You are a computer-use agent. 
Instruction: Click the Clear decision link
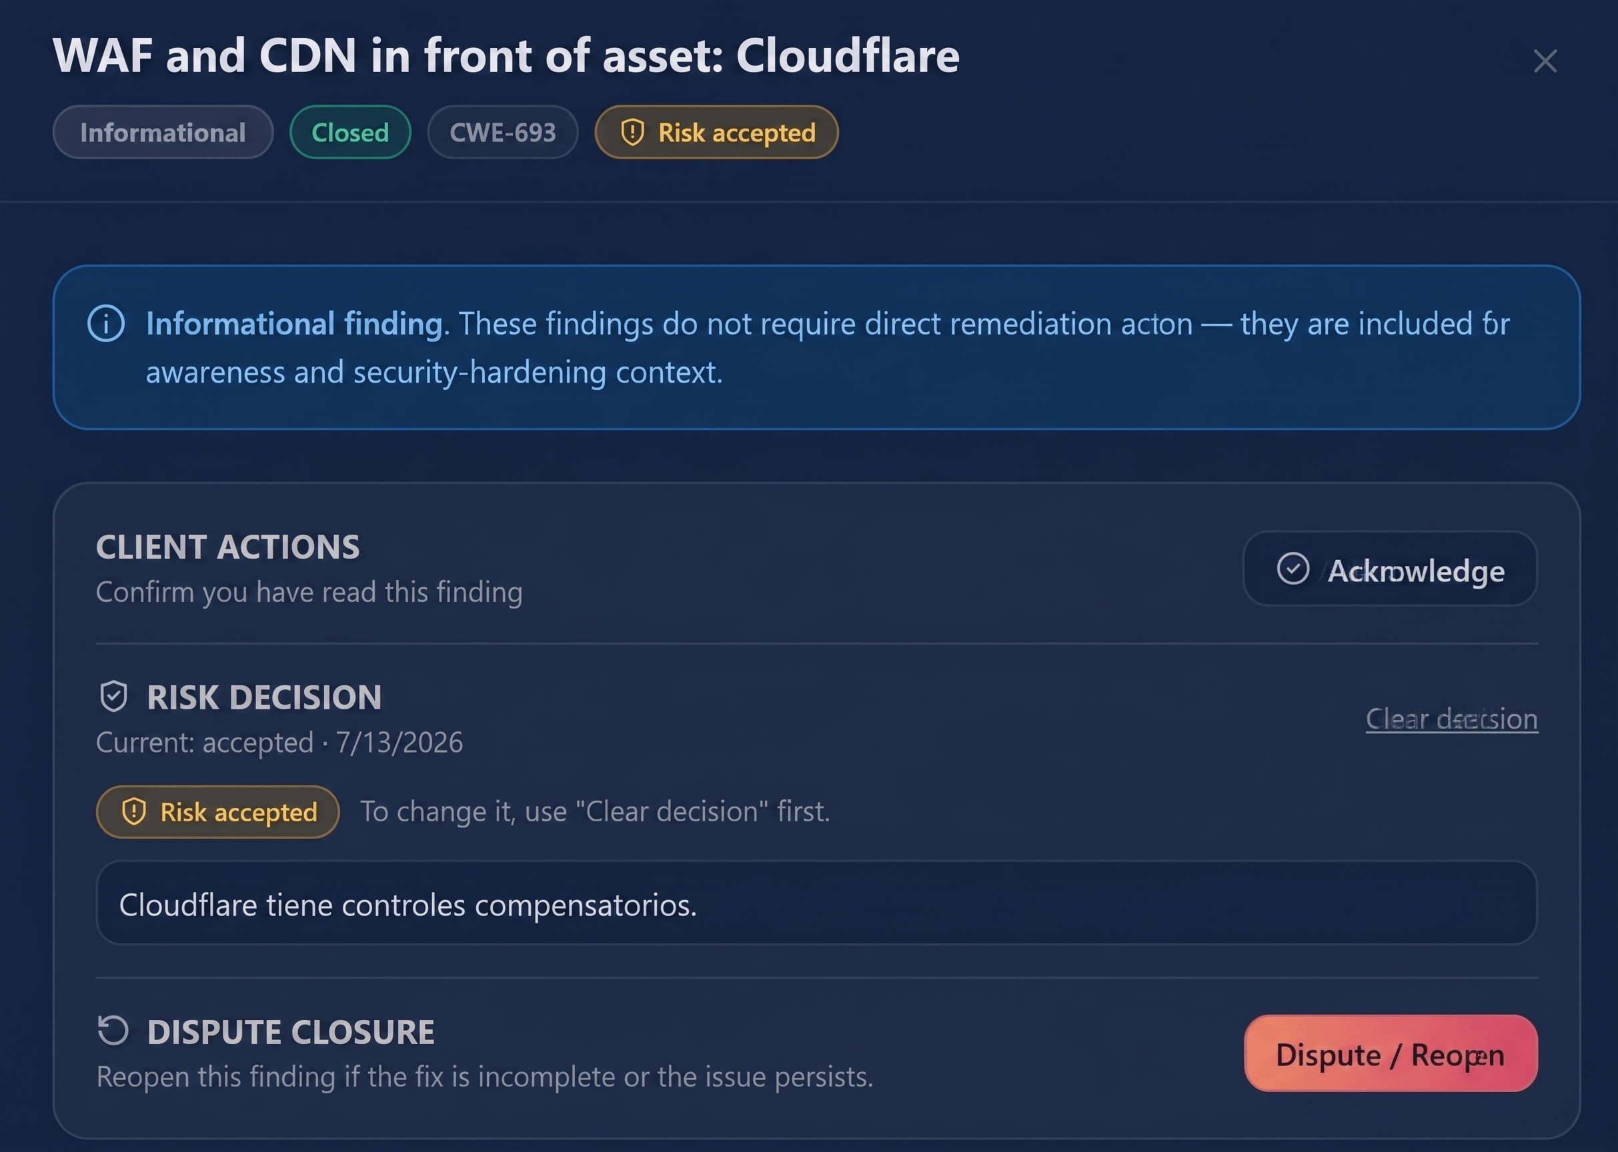coord(1451,719)
